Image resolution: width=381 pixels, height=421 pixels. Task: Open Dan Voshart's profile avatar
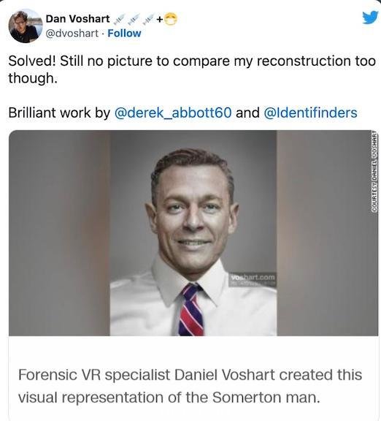pyautogui.click(x=26, y=26)
